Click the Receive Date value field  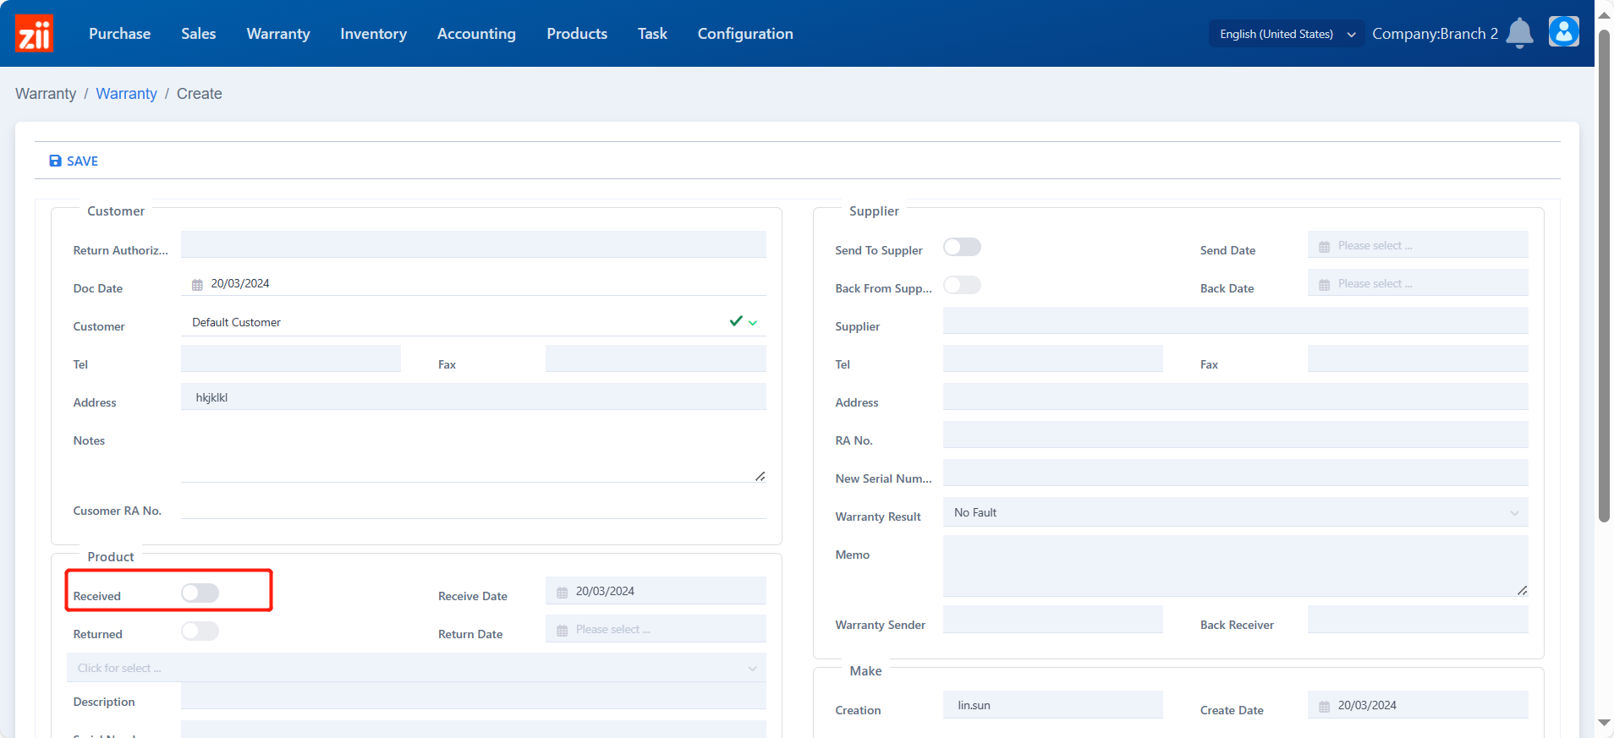coord(656,591)
